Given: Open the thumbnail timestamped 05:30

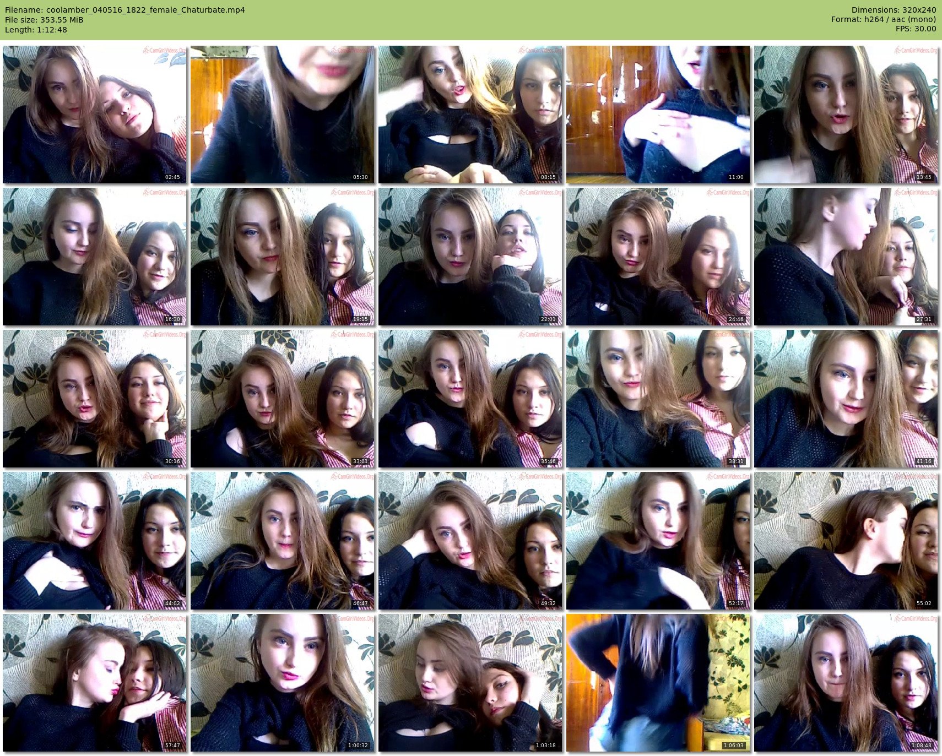Looking at the screenshot, I should 283,115.
